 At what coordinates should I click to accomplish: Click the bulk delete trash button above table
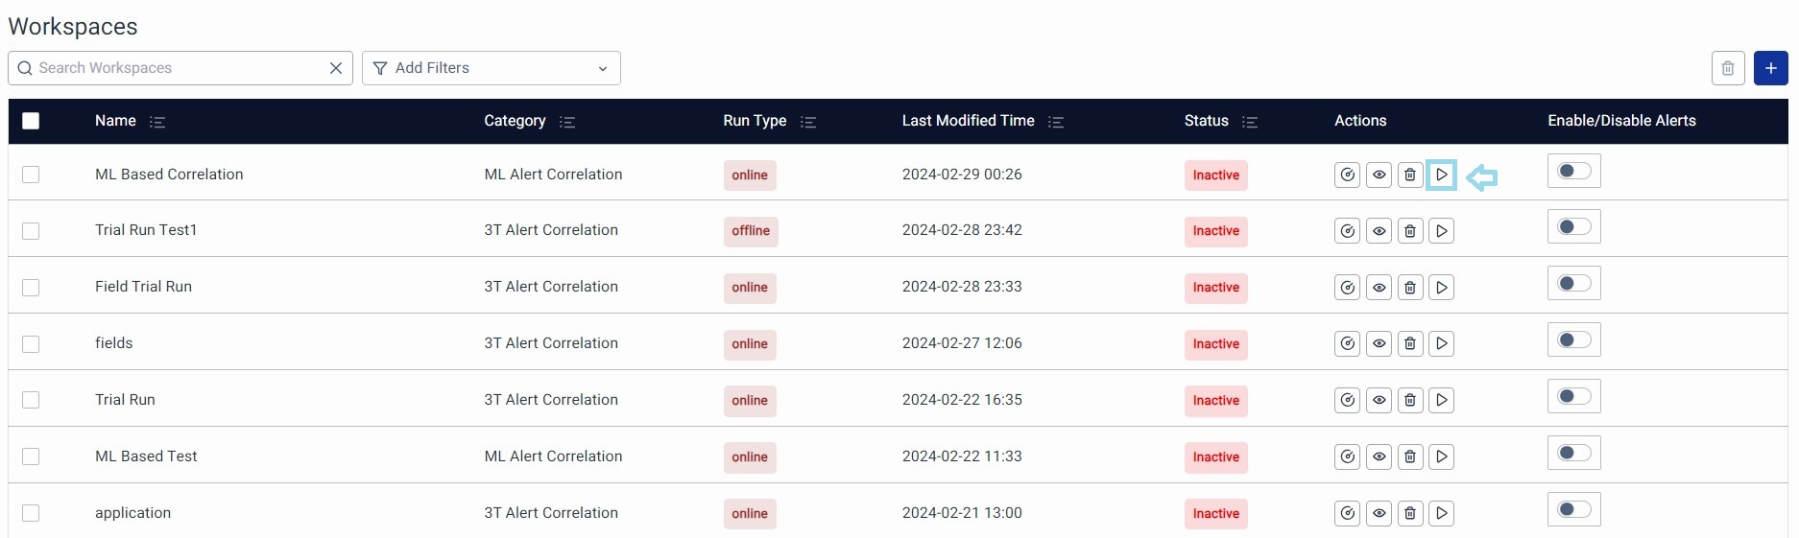pyautogui.click(x=1727, y=68)
